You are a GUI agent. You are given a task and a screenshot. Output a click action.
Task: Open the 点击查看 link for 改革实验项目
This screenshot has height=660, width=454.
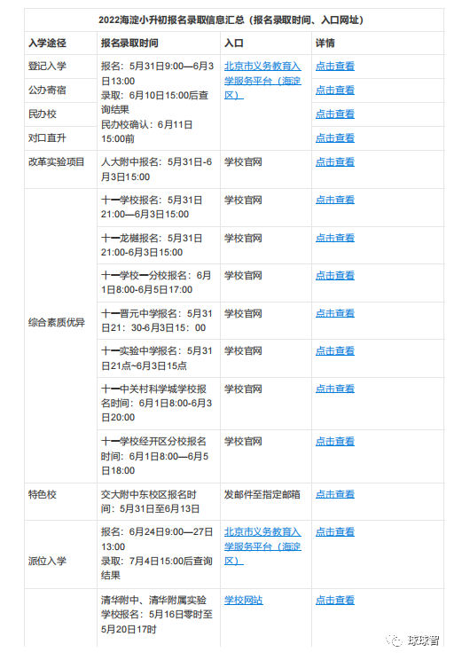tap(335, 162)
